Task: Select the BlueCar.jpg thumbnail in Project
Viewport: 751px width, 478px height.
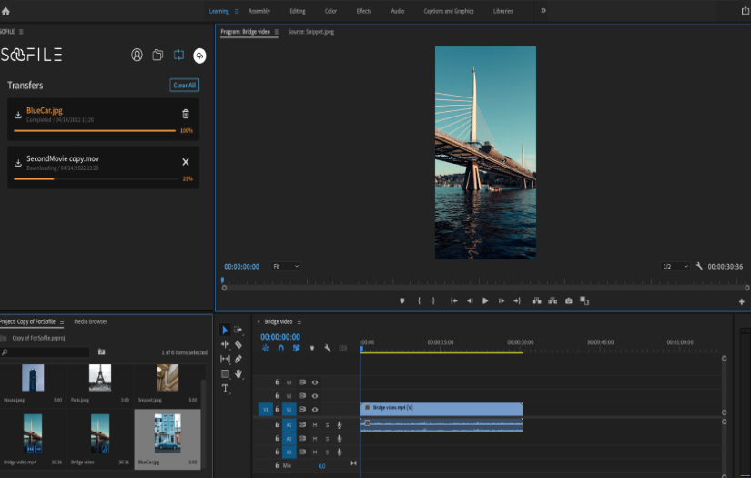Action: (167, 434)
